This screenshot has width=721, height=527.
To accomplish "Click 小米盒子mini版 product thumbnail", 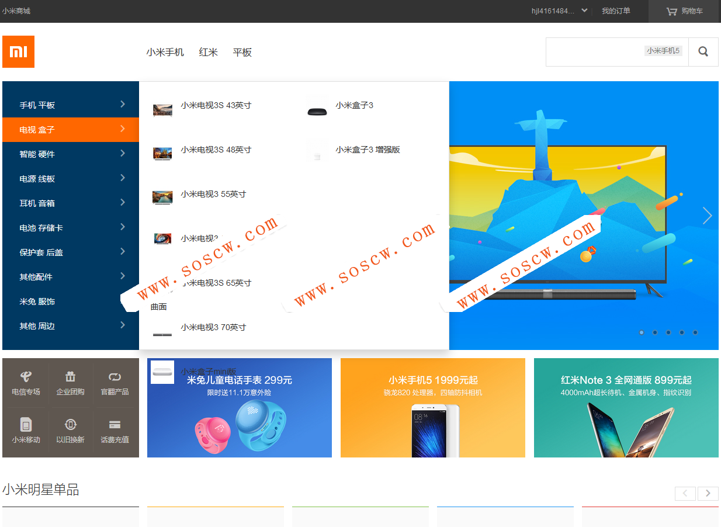I will coord(162,372).
